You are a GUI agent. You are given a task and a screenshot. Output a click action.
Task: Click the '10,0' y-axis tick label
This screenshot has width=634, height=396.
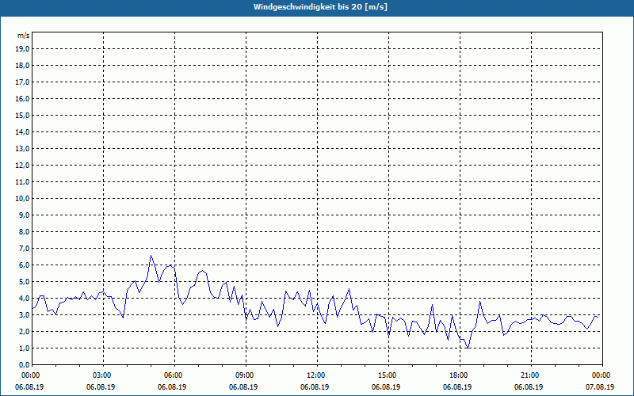(x=23, y=199)
